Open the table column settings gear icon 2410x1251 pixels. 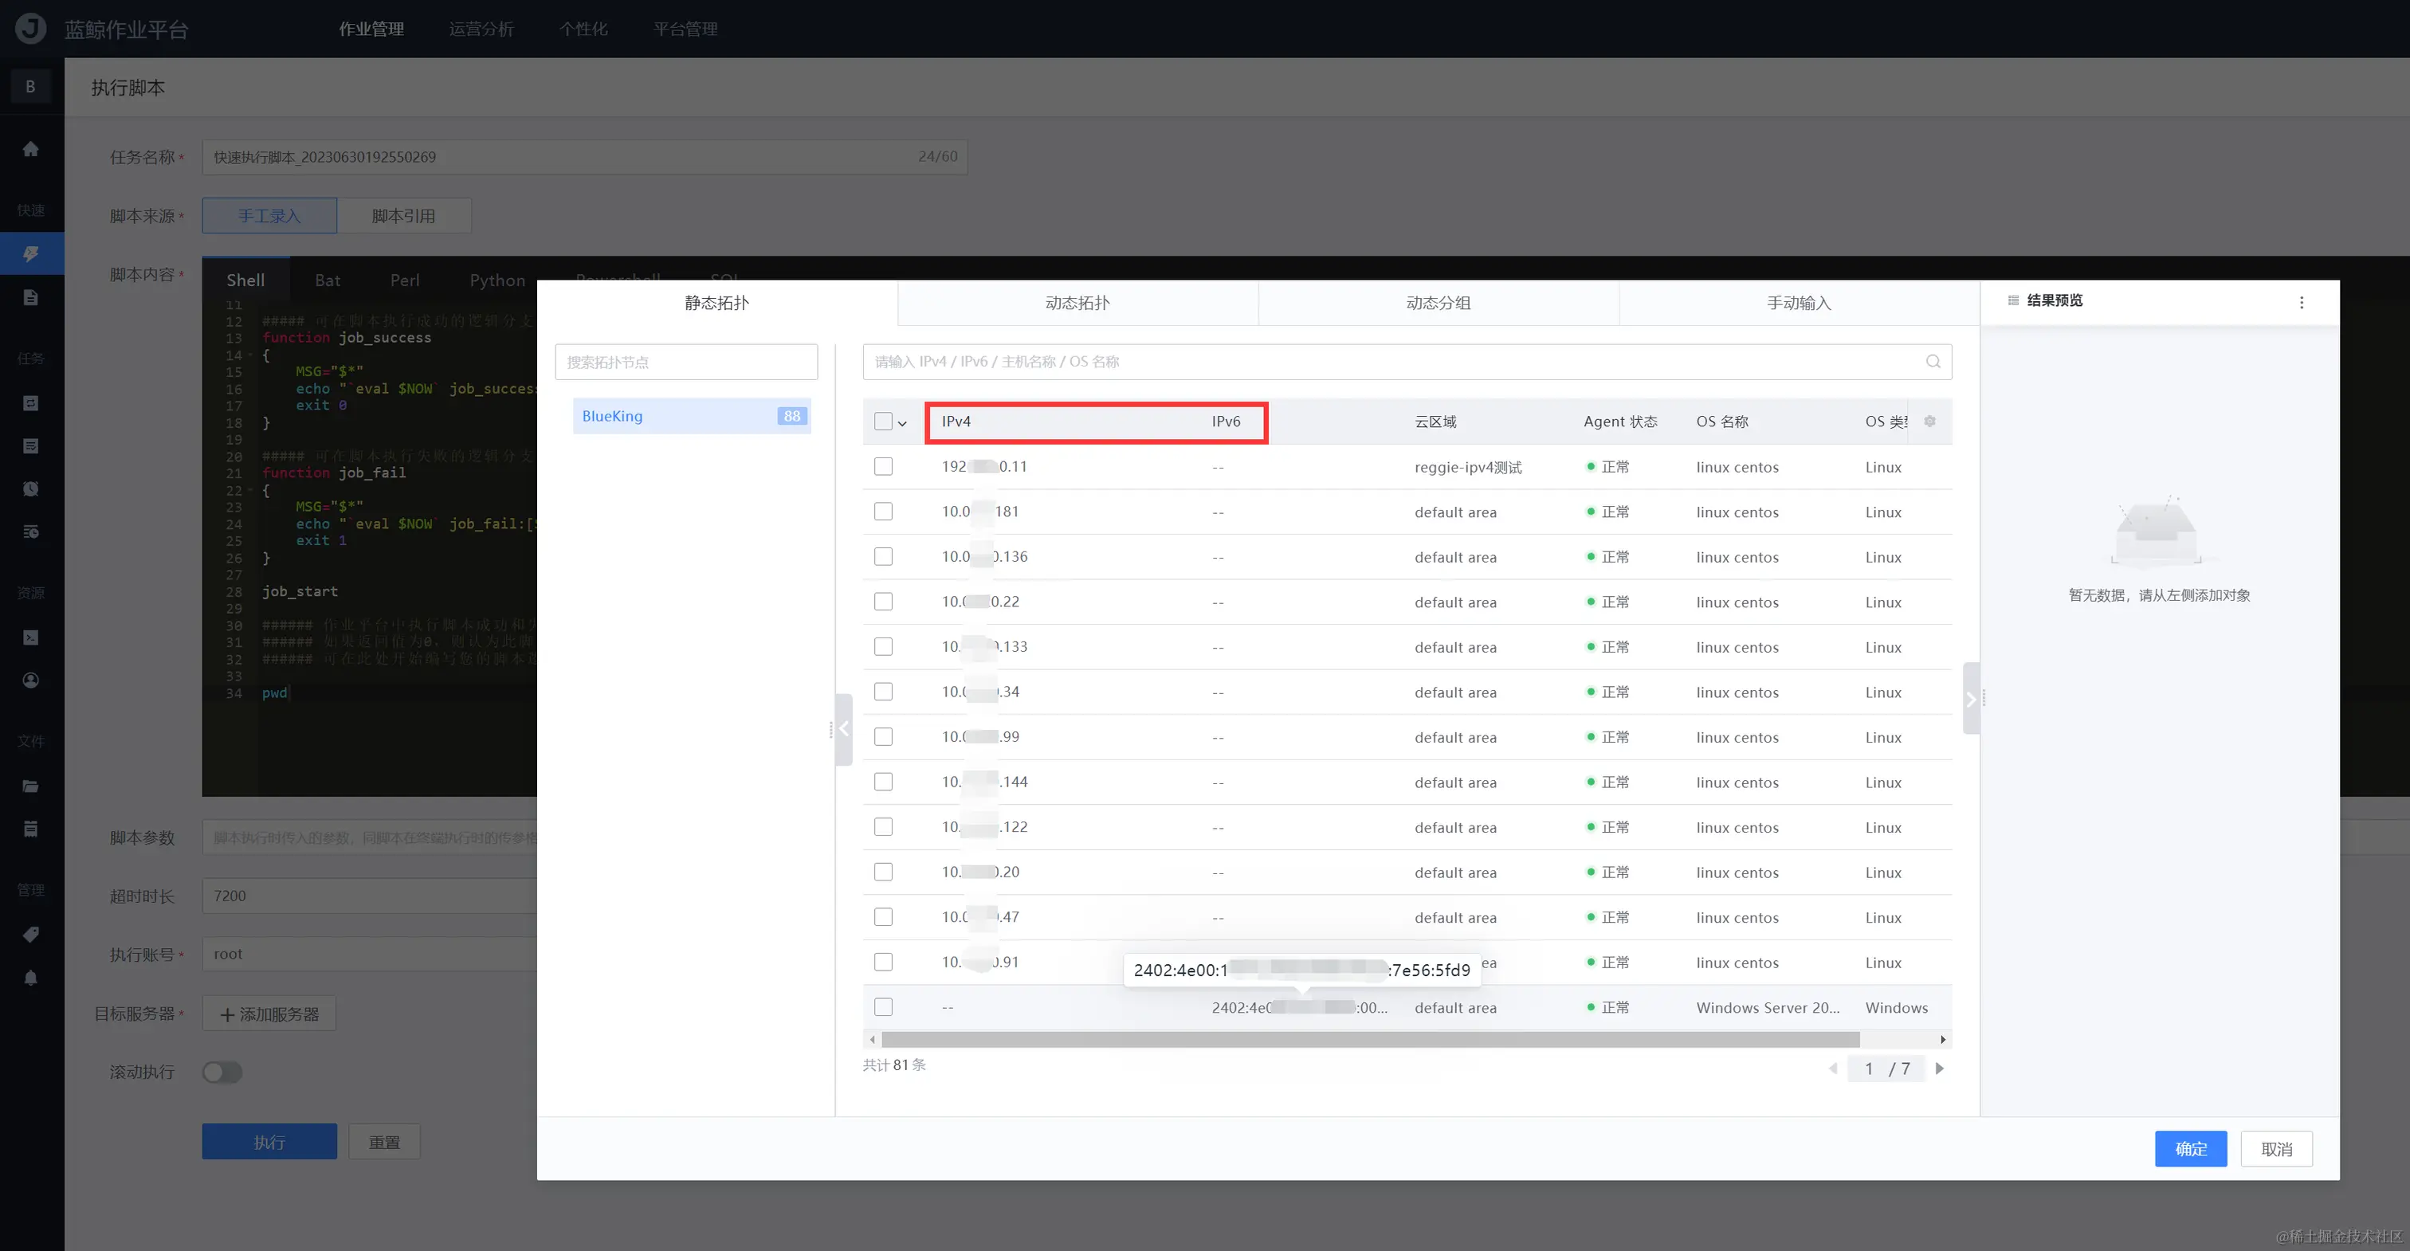coord(1929,421)
